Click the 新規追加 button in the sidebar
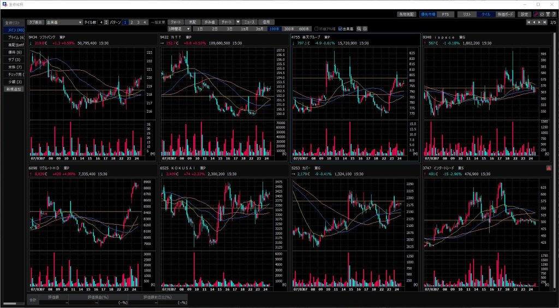Viewport: 559px width, 308px height. (x=14, y=89)
